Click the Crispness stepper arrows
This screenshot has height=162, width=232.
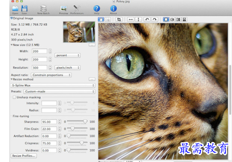(x=60, y=143)
